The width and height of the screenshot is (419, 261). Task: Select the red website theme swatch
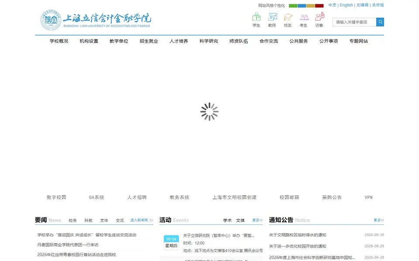tap(319, 6)
